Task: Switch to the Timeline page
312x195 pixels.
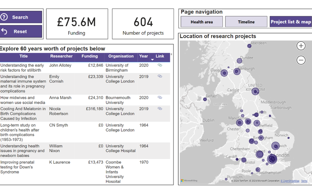Action: tap(246, 22)
